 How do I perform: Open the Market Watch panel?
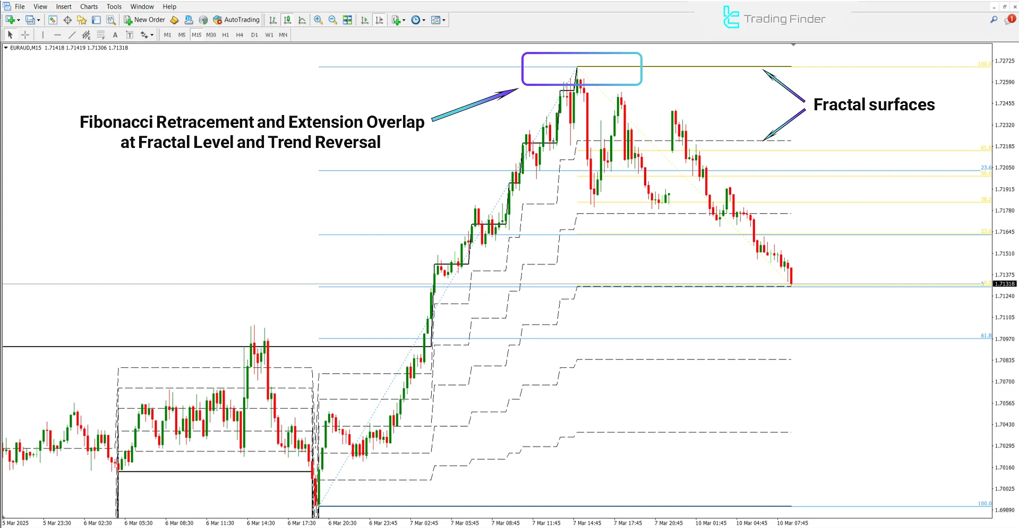(x=53, y=20)
